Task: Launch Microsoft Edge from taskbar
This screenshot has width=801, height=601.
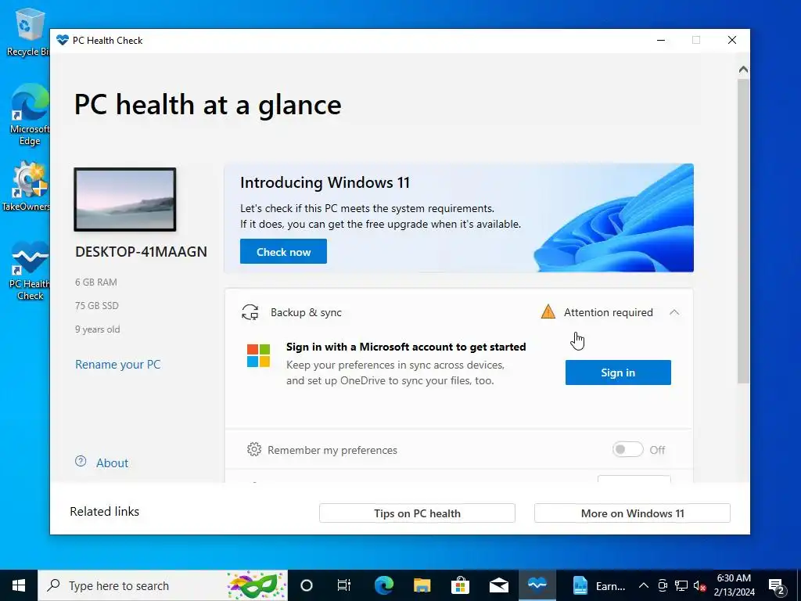Action: [x=383, y=585]
